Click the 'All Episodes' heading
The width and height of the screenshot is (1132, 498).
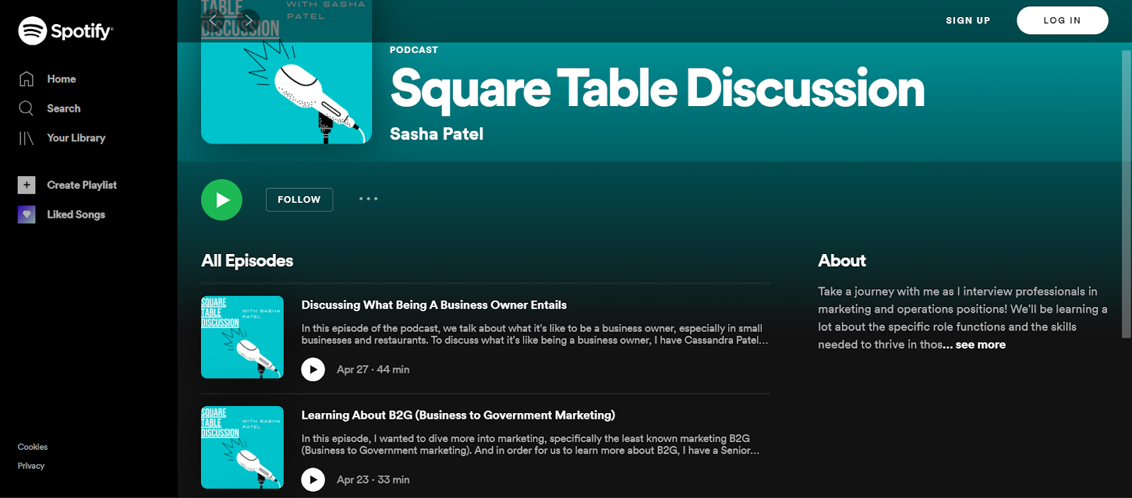click(x=247, y=260)
